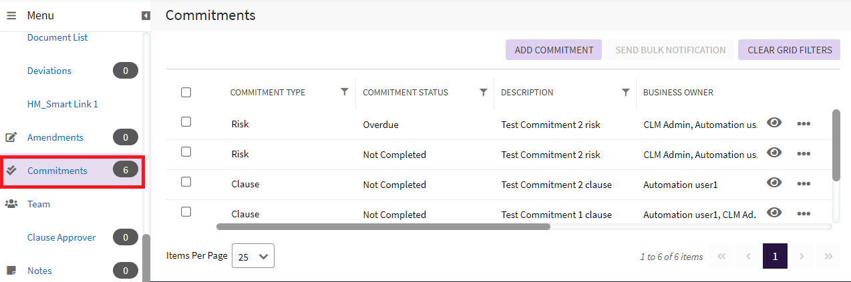Click the Description column filter icon

[x=625, y=92]
